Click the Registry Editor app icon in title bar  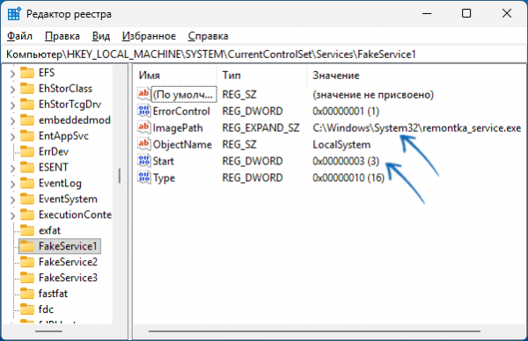pos(14,14)
